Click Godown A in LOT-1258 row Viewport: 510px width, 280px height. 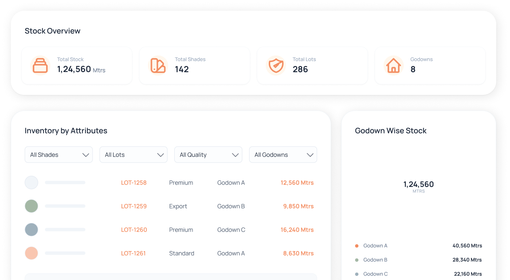click(231, 183)
